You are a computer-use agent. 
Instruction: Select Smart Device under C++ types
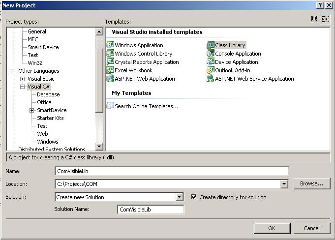(x=43, y=47)
